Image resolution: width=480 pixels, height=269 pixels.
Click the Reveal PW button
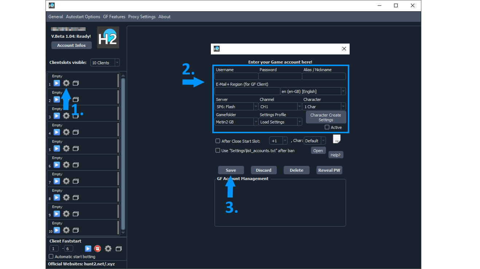pyautogui.click(x=329, y=170)
